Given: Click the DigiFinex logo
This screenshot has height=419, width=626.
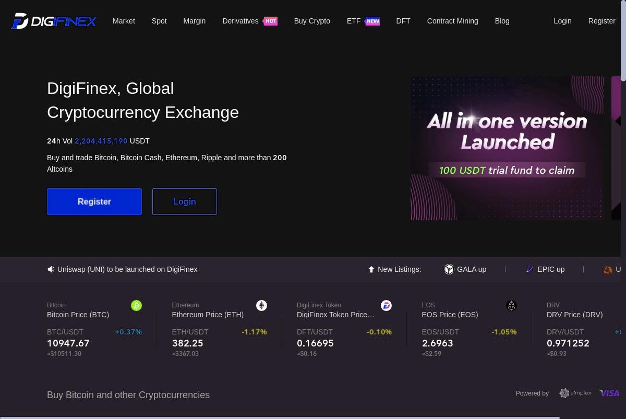Looking at the screenshot, I should [54, 21].
